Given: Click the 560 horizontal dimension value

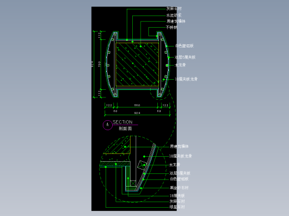Looking at the screenshot, I should 137,105.
